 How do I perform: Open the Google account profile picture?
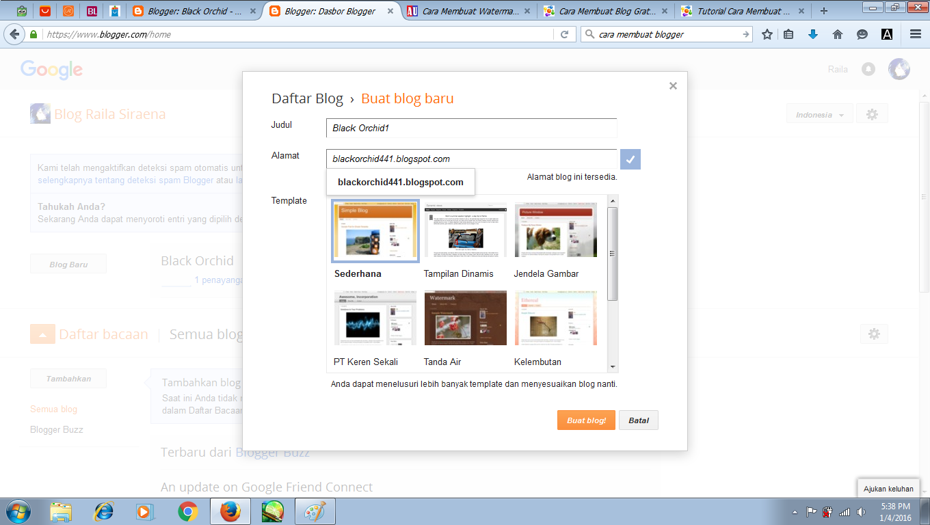[x=899, y=69]
